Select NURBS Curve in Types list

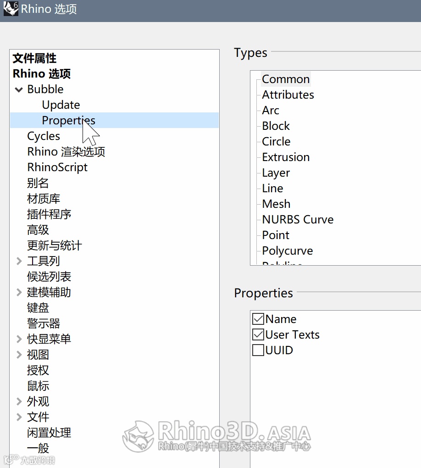coord(298,220)
